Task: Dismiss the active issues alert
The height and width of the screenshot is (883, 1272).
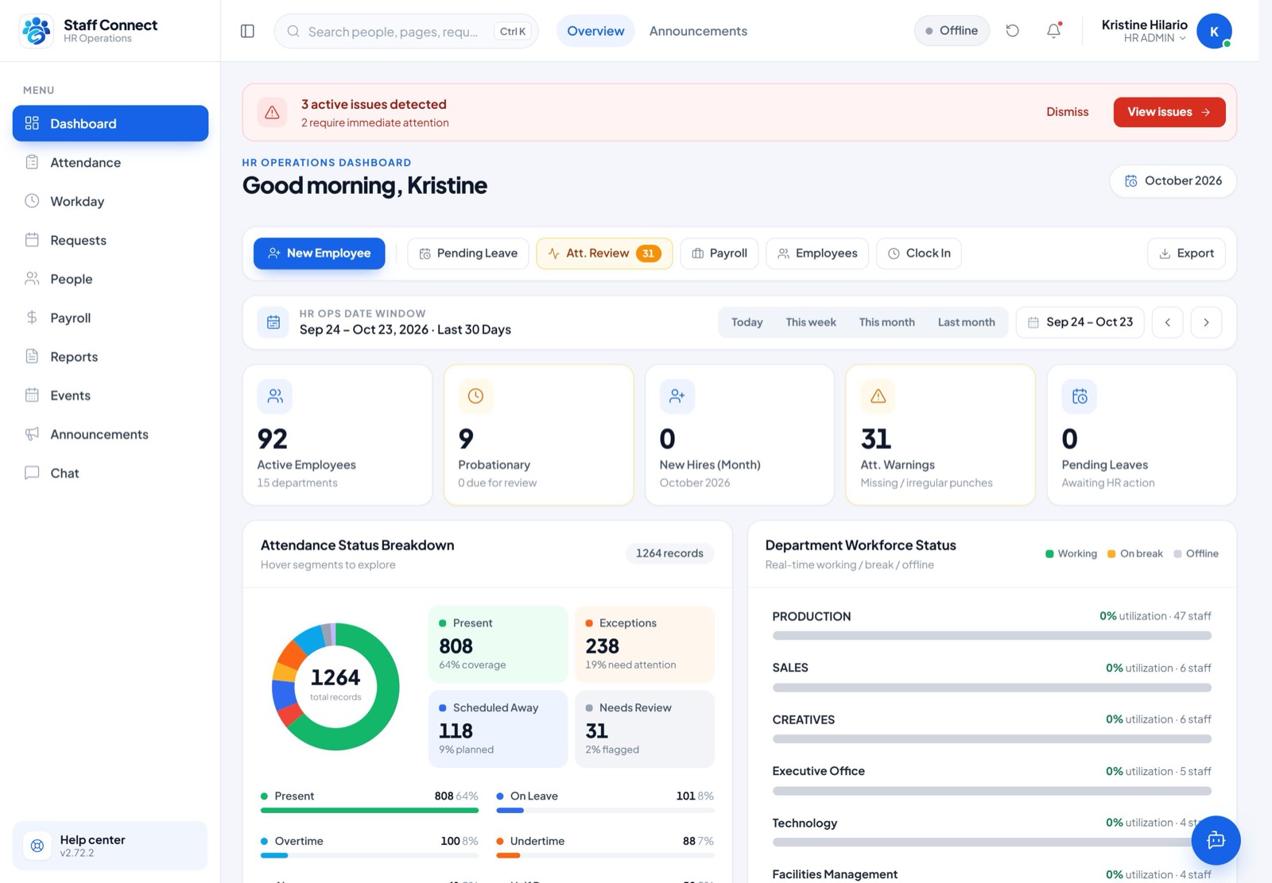Action: point(1067,112)
